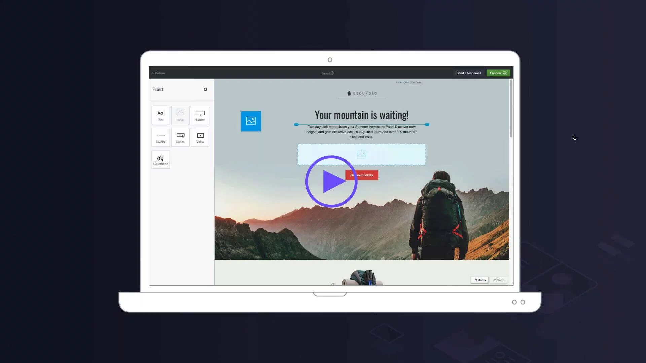Open the Build panel settings gear

[205, 89]
